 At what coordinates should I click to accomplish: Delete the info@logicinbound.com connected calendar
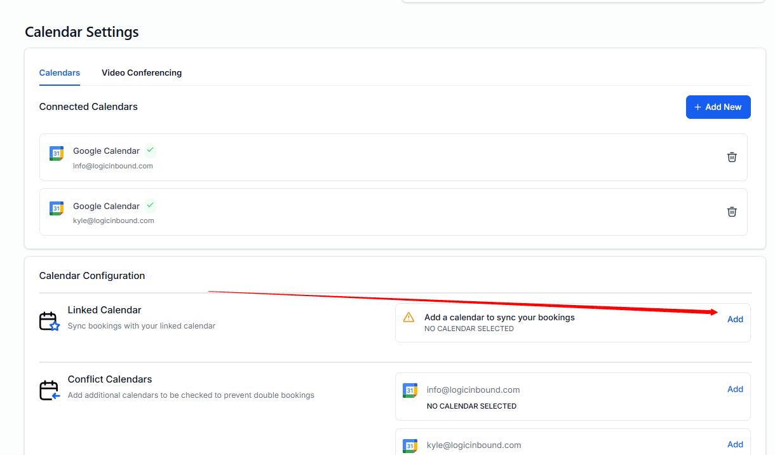point(732,157)
